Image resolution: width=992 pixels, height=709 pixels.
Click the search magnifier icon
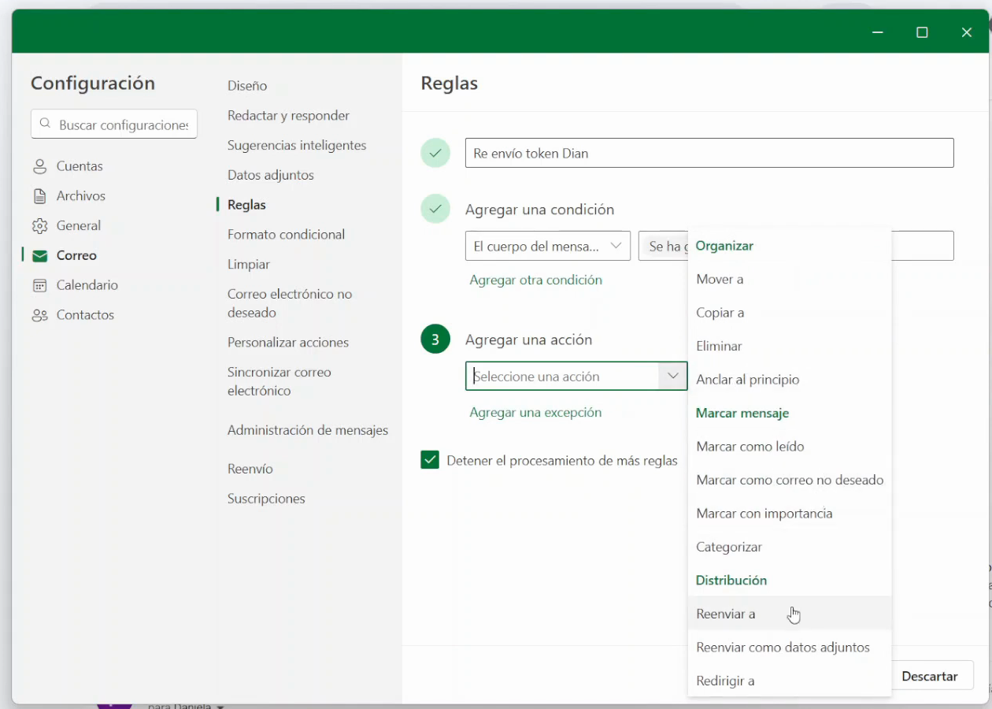point(45,124)
